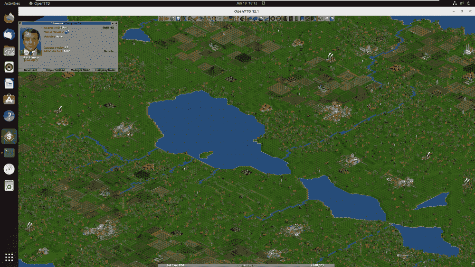Open Ubuntu Software from dock
Viewport: 475px width, 267px height.
9,100
